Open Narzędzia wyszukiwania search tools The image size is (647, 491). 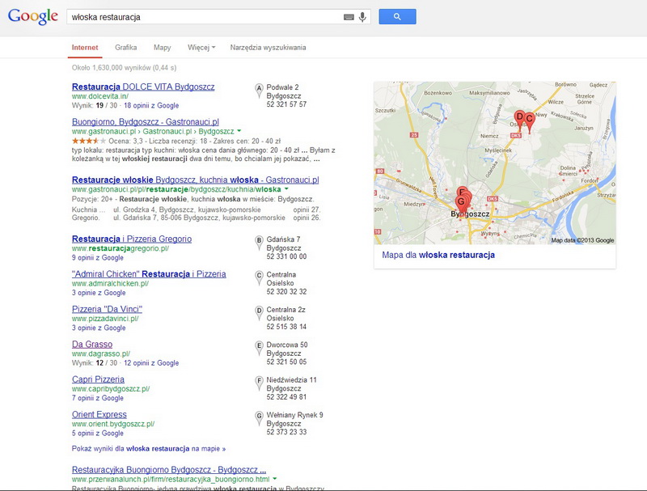[x=268, y=48]
